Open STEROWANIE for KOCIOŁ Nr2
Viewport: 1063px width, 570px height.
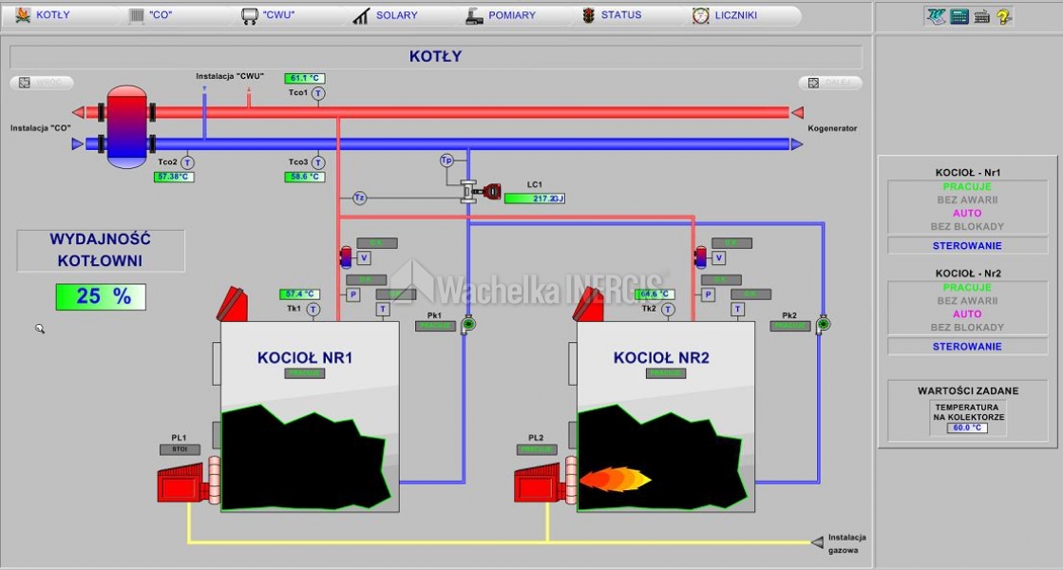coord(967,347)
